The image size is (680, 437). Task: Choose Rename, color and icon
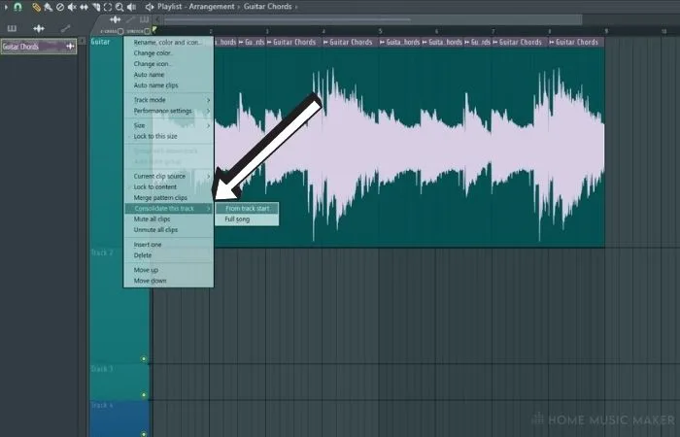click(167, 43)
